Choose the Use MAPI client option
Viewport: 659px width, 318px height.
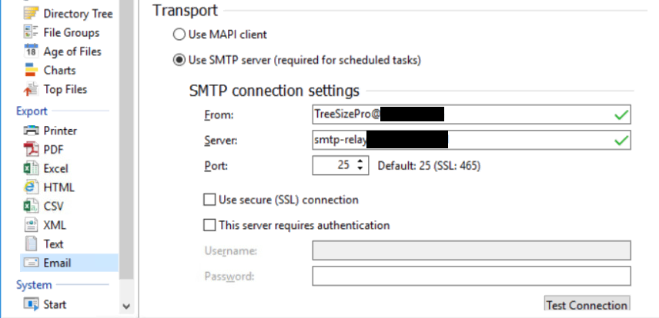coord(220,35)
